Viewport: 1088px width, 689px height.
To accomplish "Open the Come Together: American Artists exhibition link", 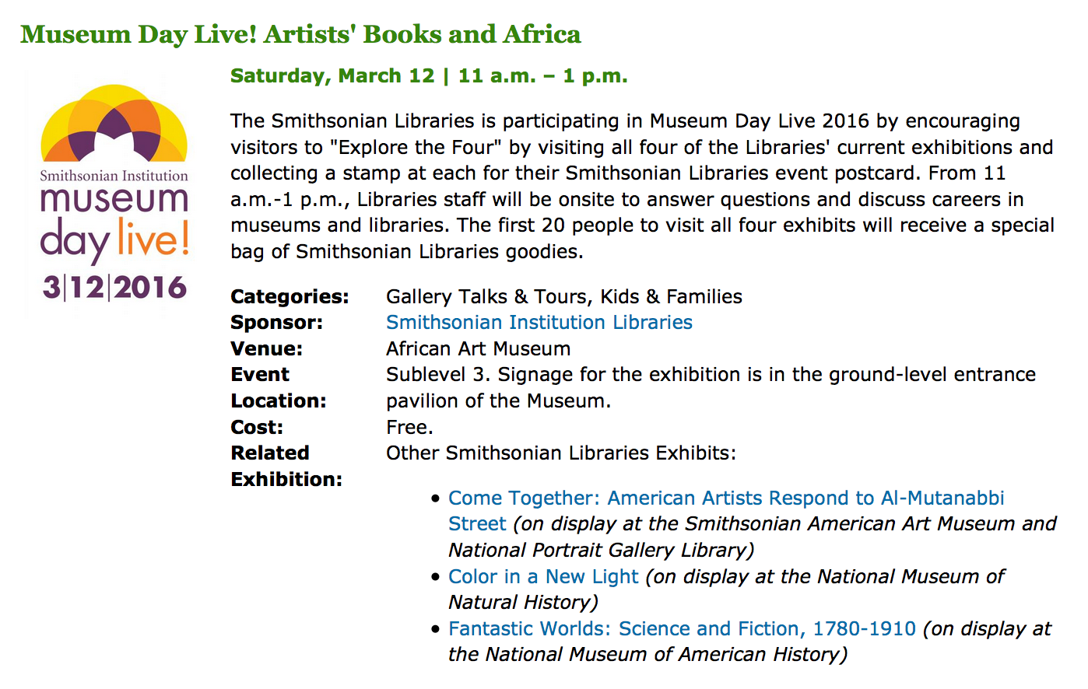I will pos(725,498).
